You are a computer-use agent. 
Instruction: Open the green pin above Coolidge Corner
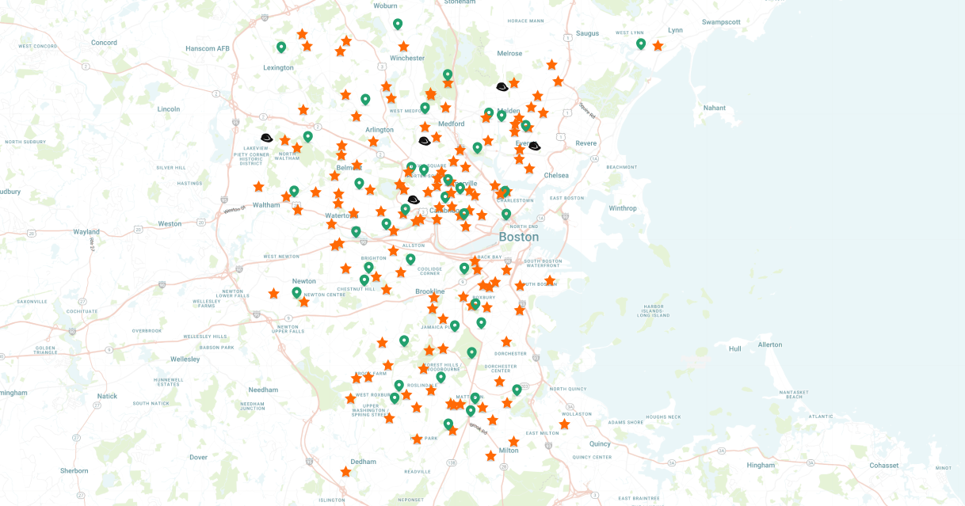click(410, 259)
